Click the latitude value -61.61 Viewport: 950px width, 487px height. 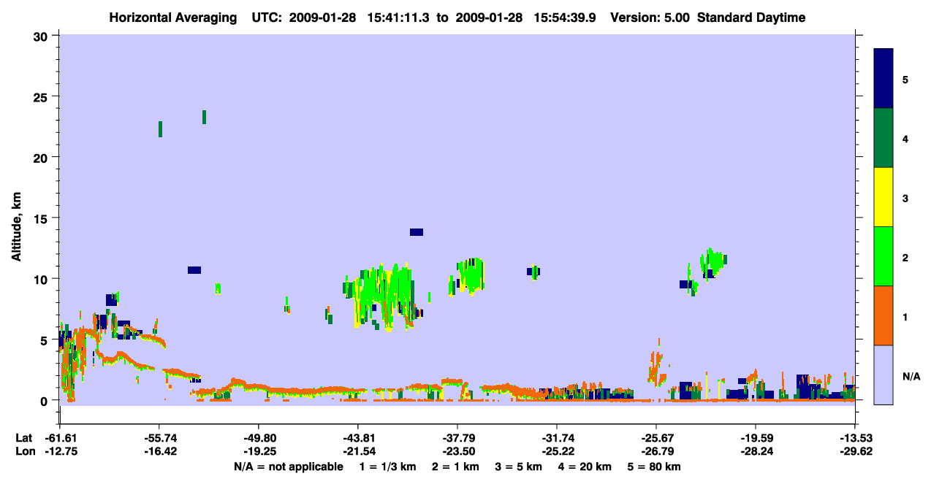coord(60,438)
